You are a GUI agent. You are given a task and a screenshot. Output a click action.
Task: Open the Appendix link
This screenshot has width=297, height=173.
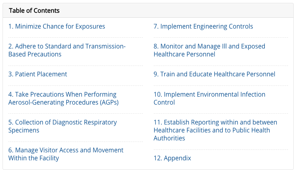pyautogui.click(x=172, y=158)
